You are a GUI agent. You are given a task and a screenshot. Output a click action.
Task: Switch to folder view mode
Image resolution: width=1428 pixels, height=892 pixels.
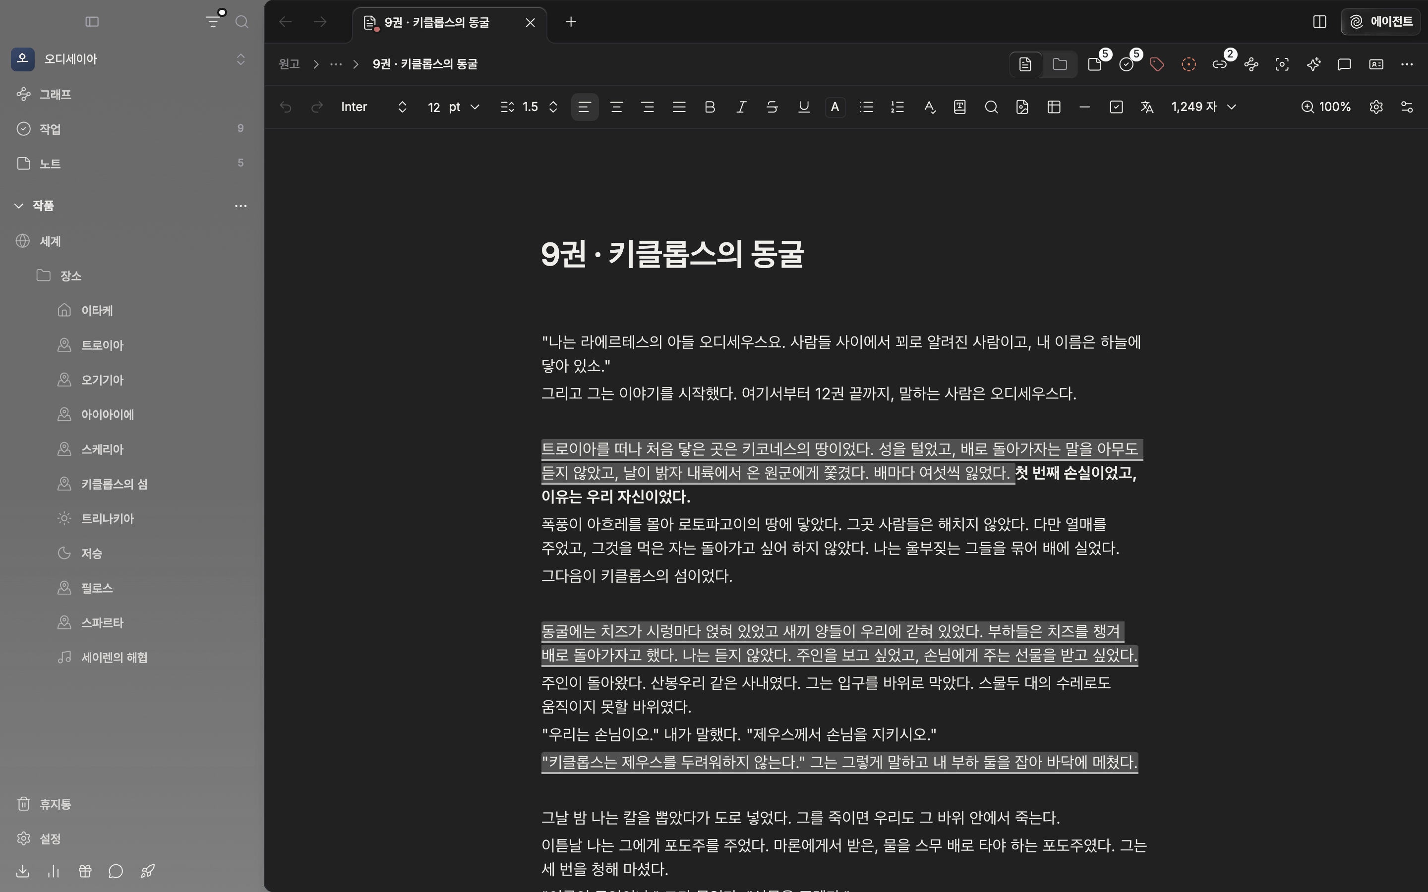pyautogui.click(x=1060, y=64)
